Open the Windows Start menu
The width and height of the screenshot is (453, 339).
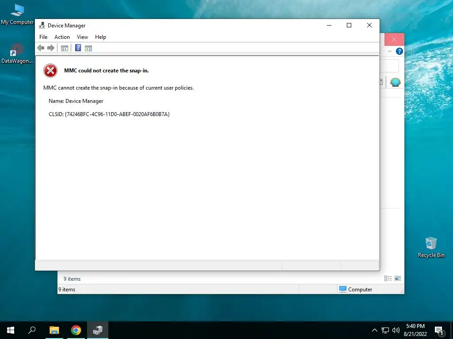(11, 330)
